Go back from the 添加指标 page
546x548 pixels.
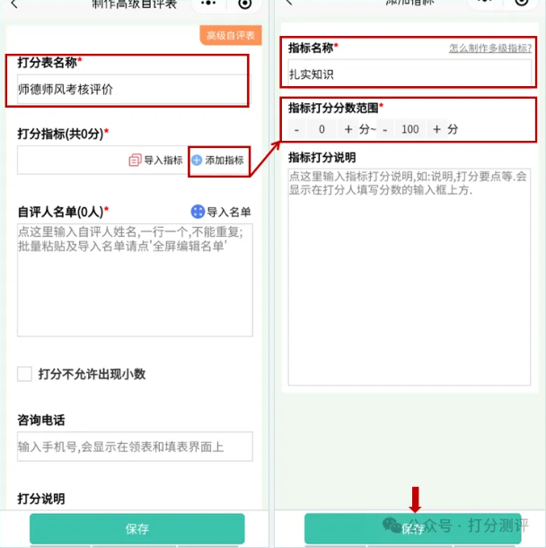point(289,3)
